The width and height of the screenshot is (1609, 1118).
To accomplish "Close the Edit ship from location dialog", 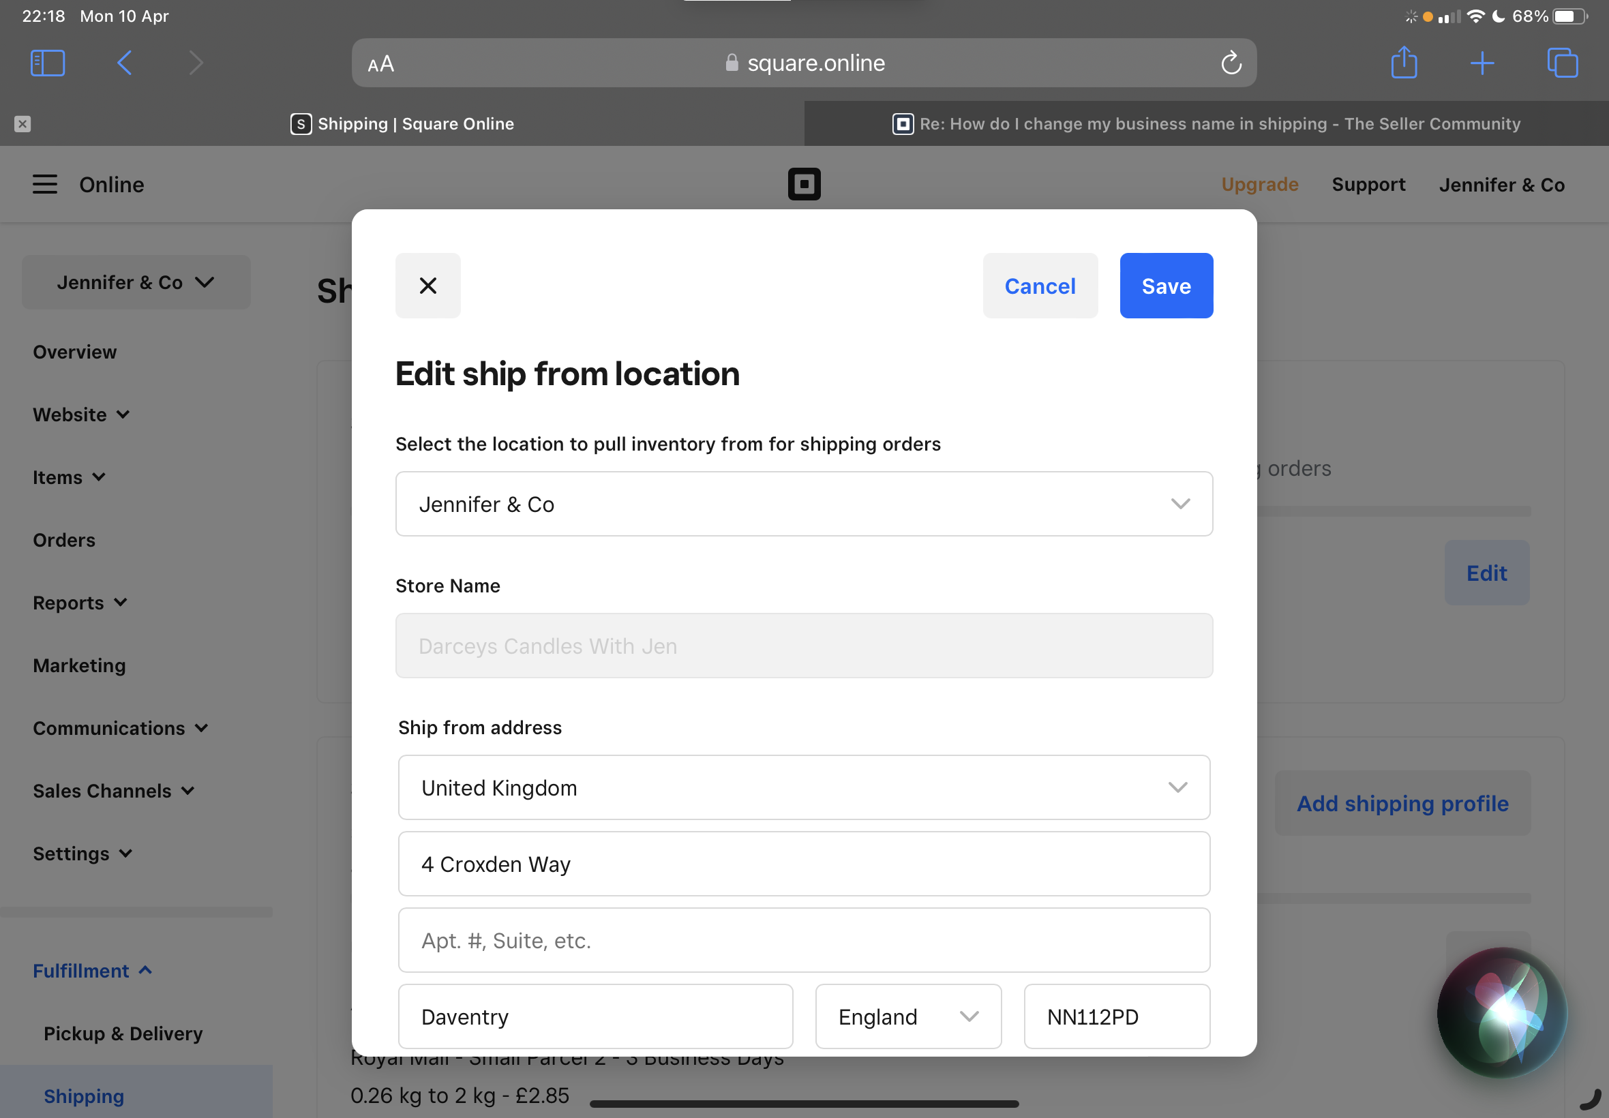I will [x=427, y=285].
